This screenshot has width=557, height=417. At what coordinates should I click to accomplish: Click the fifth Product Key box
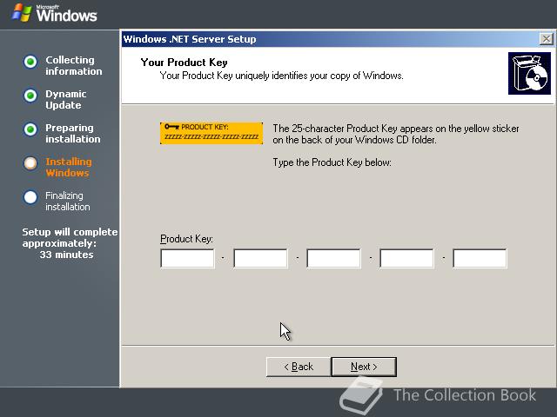point(480,258)
